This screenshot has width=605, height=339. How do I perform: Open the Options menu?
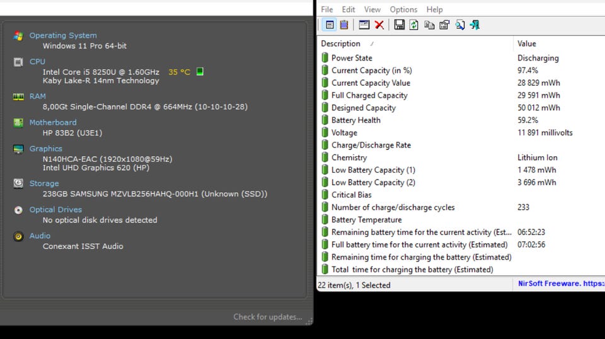pos(403,9)
